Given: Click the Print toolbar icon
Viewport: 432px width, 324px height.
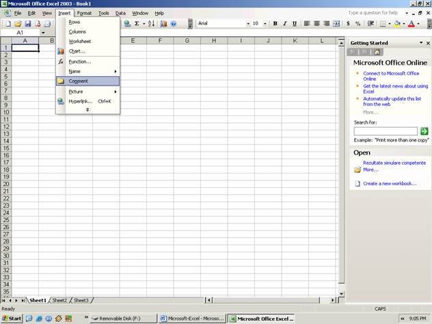Looking at the screenshot, I should pos(47,24).
